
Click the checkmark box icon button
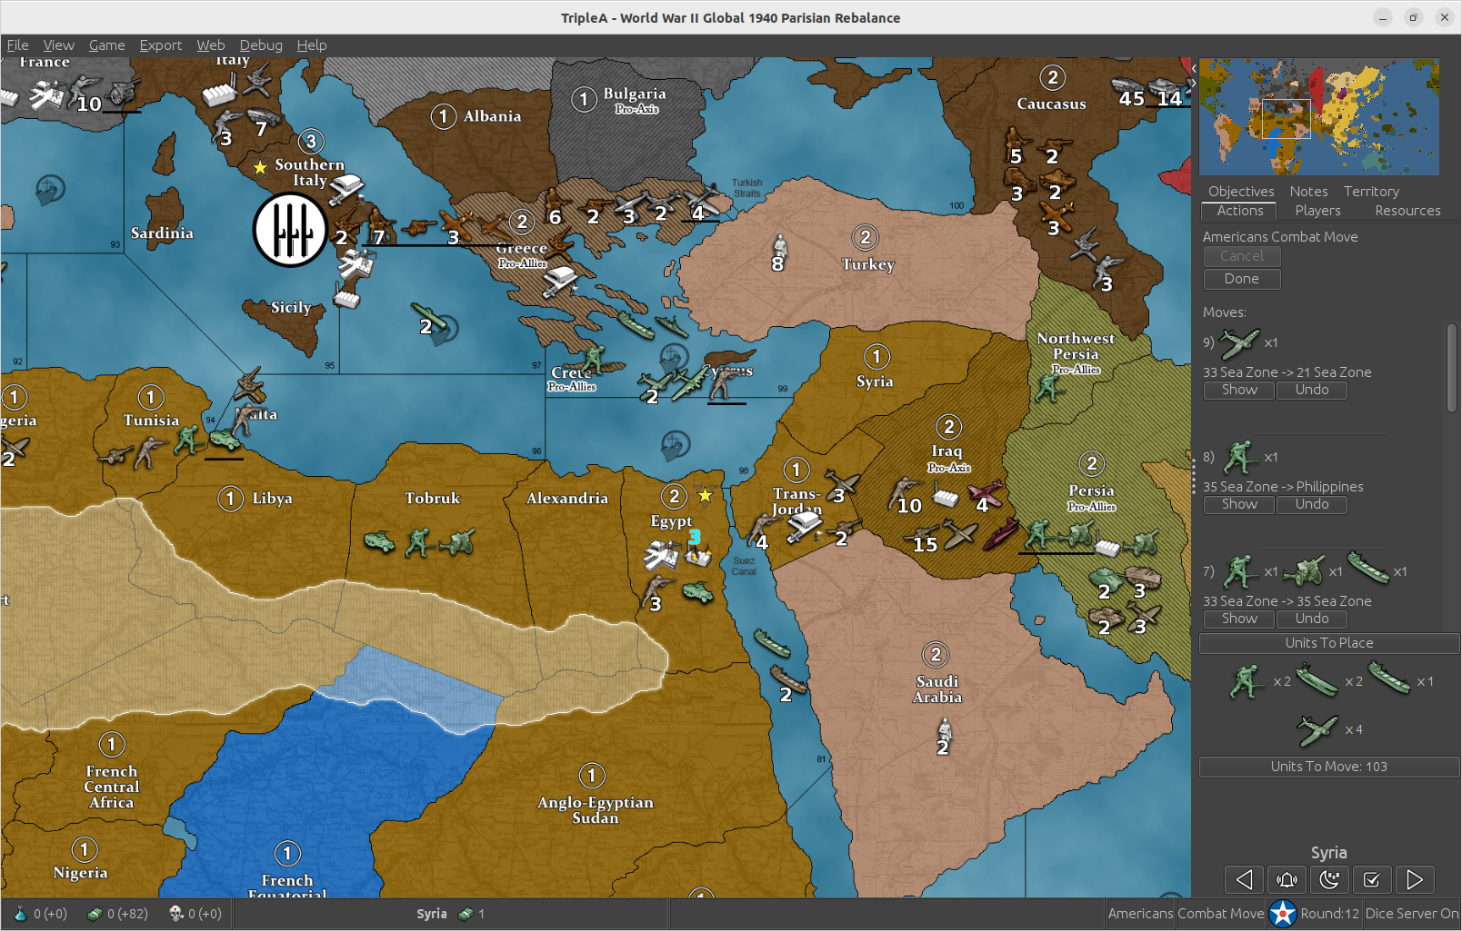[x=1372, y=879]
